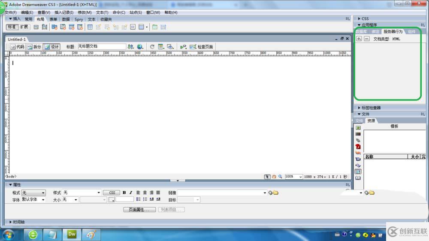Choose the Select tool in status bar
The height and width of the screenshot is (241, 429).
(267, 177)
